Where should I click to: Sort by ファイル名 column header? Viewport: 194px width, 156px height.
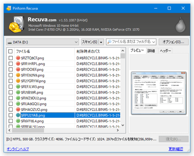tap(45, 51)
